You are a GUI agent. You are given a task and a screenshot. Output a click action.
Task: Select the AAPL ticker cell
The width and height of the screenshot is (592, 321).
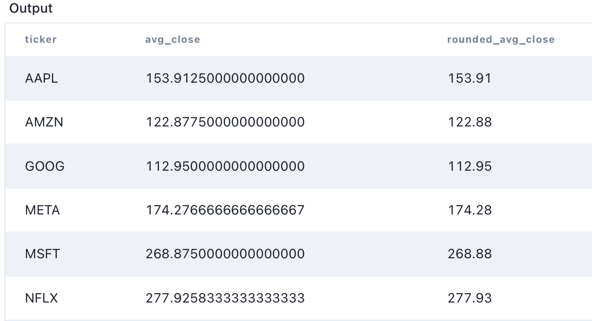tap(41, 78)
